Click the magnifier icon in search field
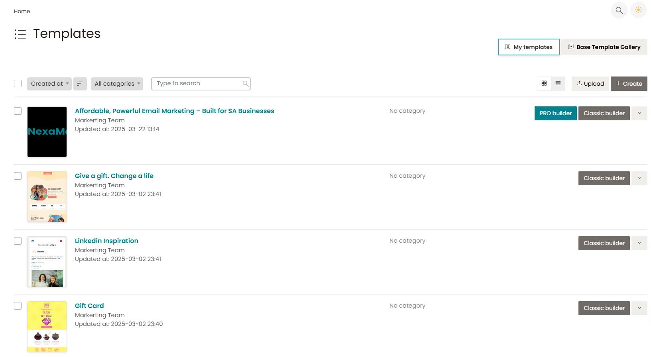This screenshot has height=357, width=651. click(x=246, y=84)
